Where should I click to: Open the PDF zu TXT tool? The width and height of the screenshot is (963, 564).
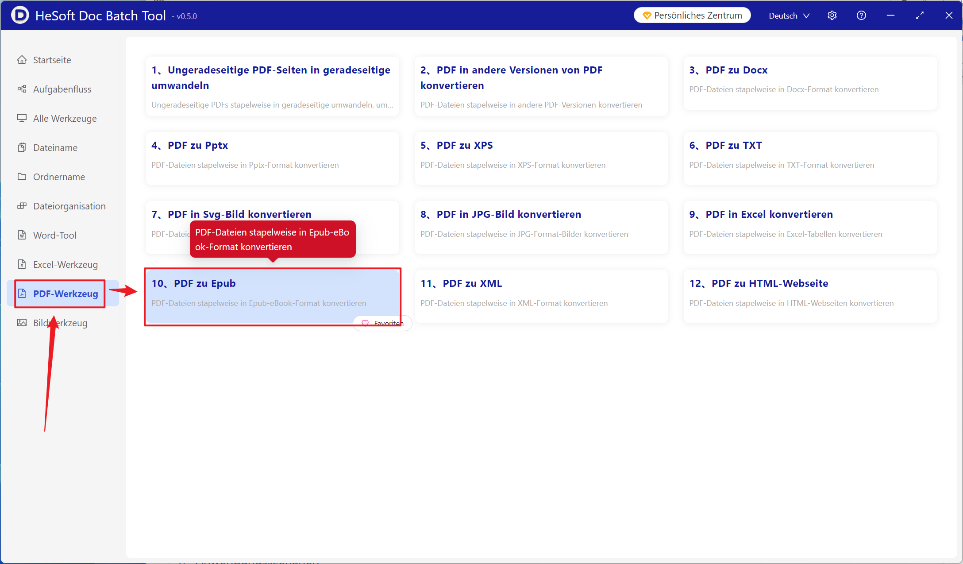pyautogui.click(x=810, y=158)
